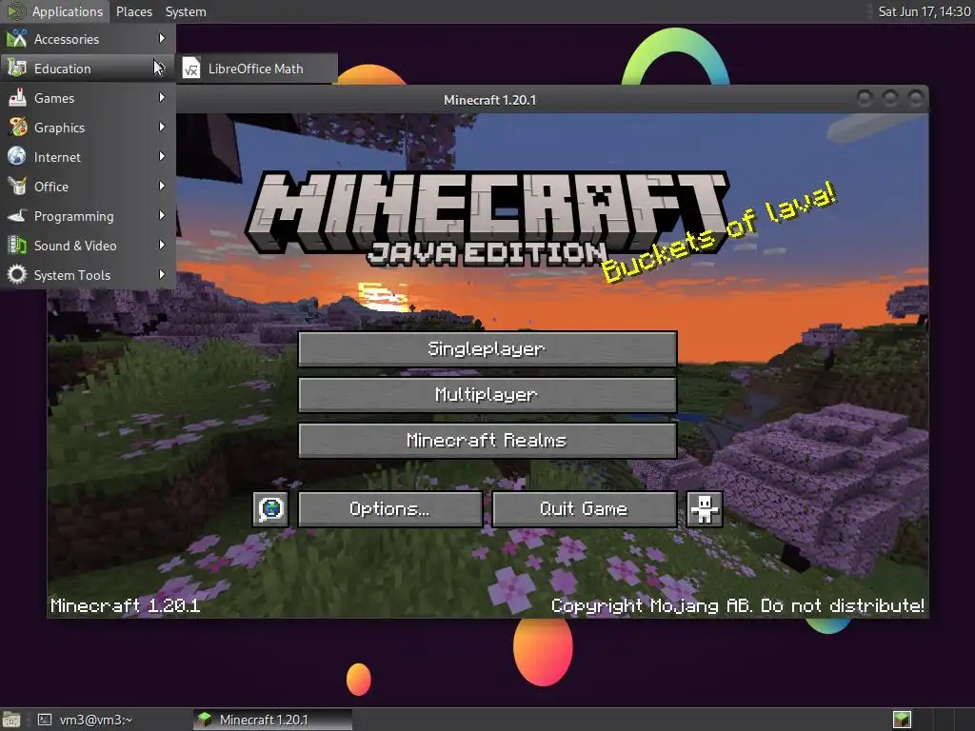Select the System Tools menu entry

89,275
